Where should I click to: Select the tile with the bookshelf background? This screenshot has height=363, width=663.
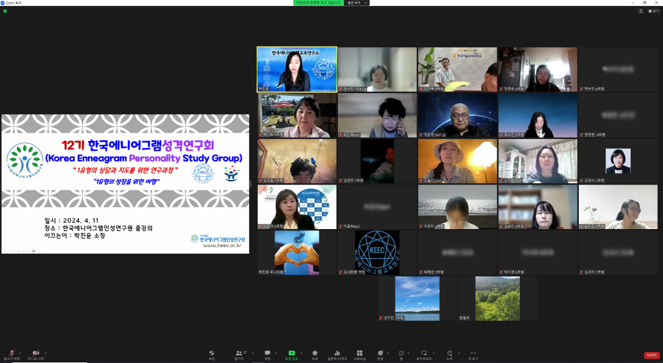coord(538,206)
